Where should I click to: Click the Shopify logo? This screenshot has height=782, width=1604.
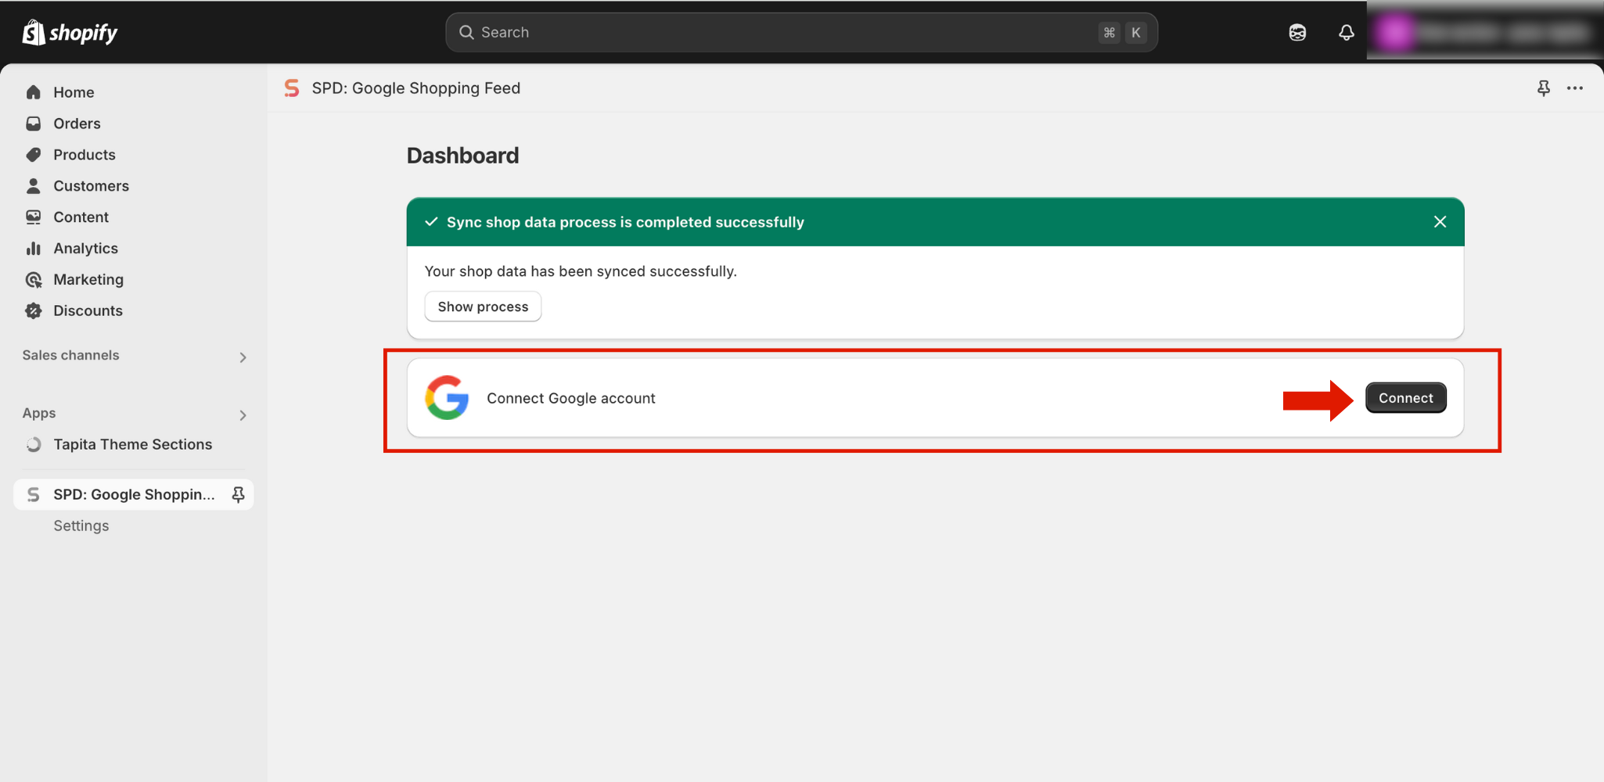pos(70,32)
